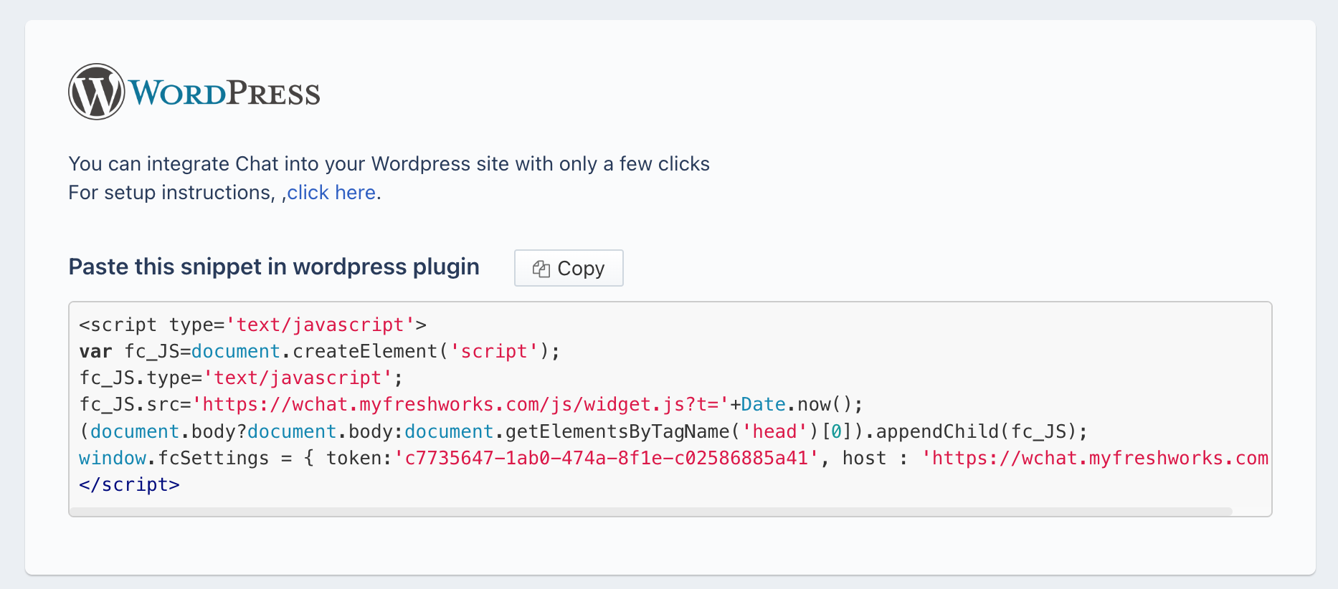Click the text 'You can integrate Chat into your Wordpress site'
The image size is (1338, 589).
click(x=289, y=164)
